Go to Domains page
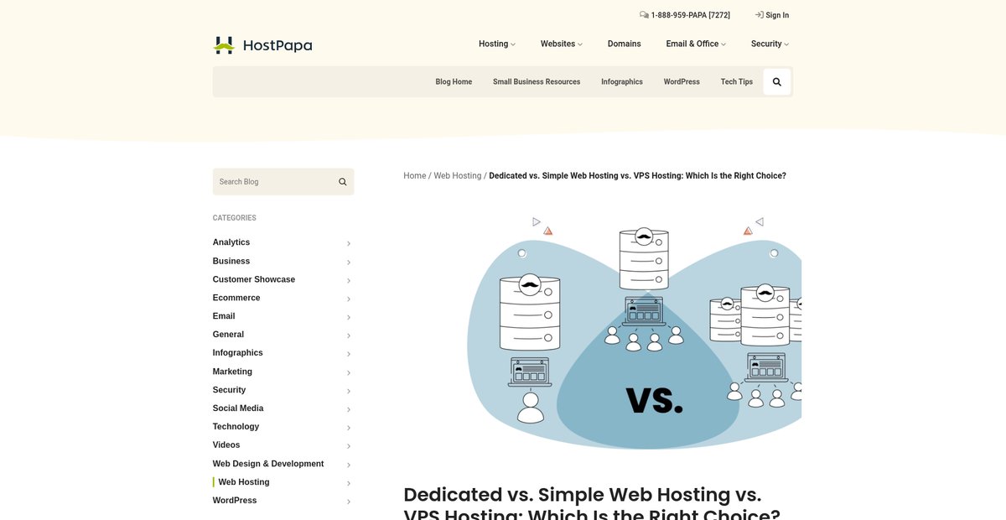1006x520 pixels. [625, 44]
